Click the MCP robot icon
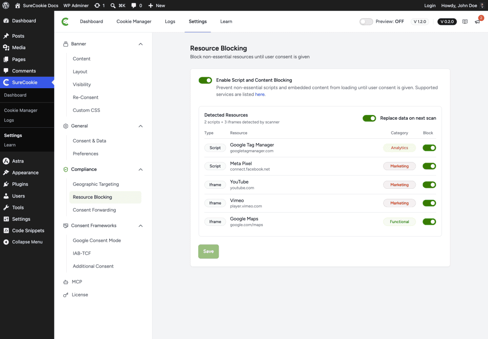Image resolution: width=488 pixels, height=339 pixels. click(66, 282)
